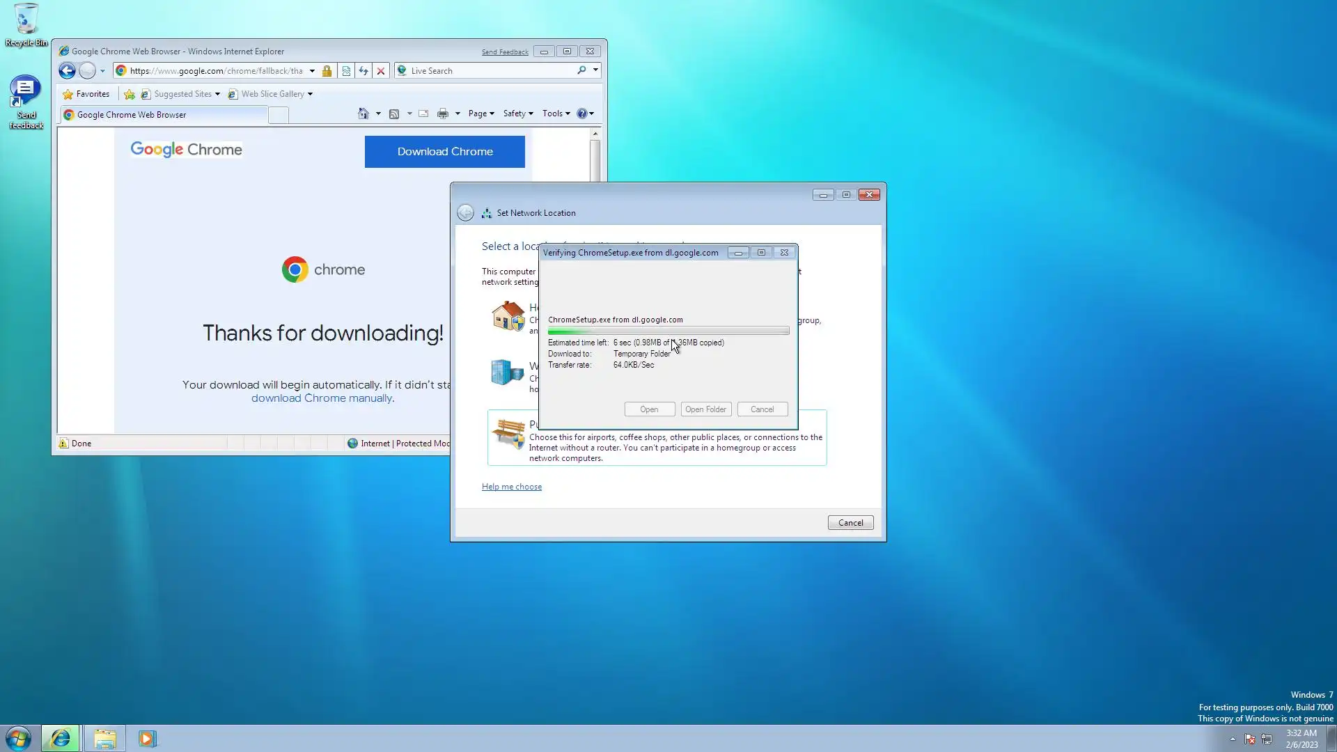1337x752 pixels.
Task: Open the Safety menu
Action: point(517,113)
